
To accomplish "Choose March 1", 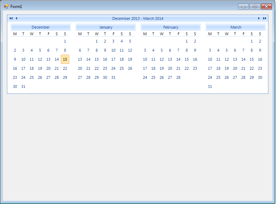I will point(252,41).
